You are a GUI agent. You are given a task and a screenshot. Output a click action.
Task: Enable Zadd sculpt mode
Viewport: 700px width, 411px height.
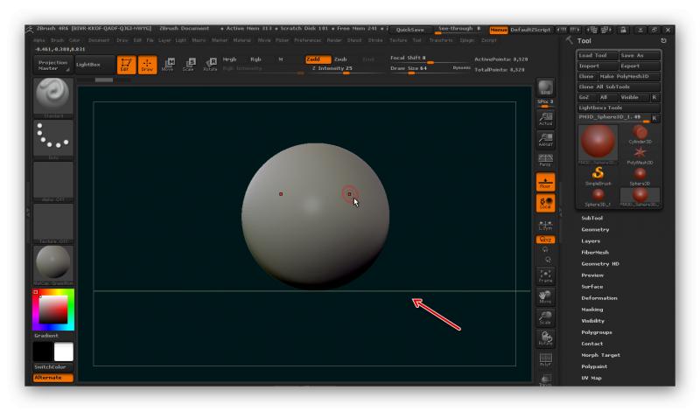click(x=318, y=59)
